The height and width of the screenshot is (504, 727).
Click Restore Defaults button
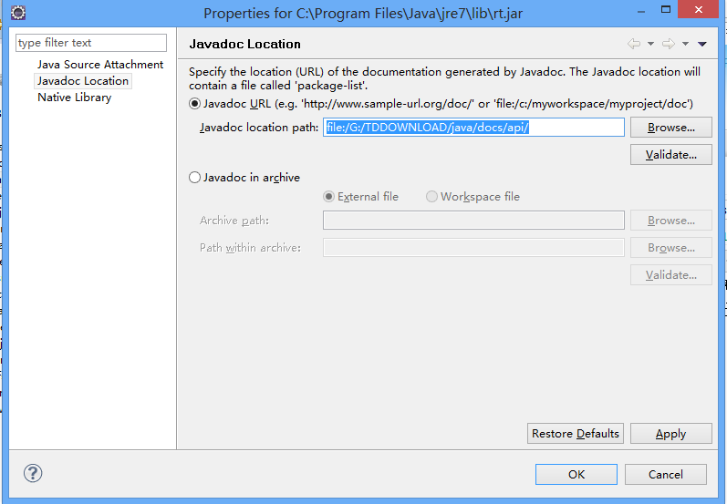(x=576, y=434)
